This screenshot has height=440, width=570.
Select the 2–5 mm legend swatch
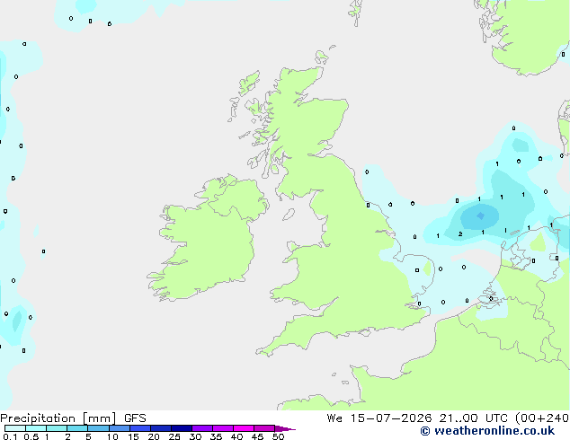click(x=77, y=428)
